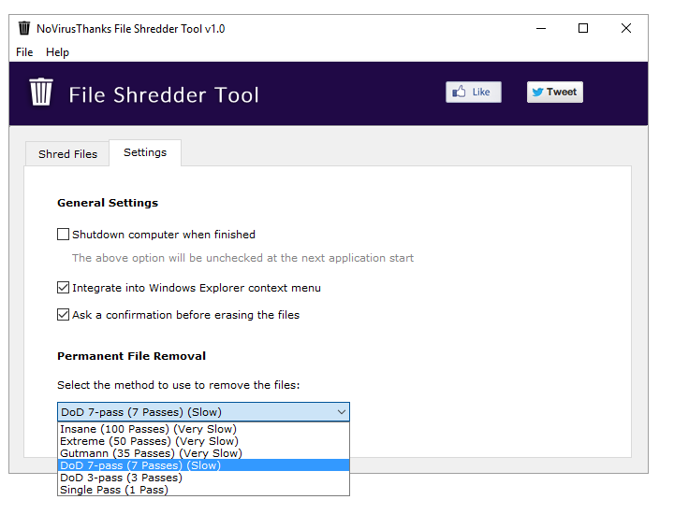The height and width of the screenshot is (514, 674).
Task: Collapse the removal method combo box
Action: point(203,412)
